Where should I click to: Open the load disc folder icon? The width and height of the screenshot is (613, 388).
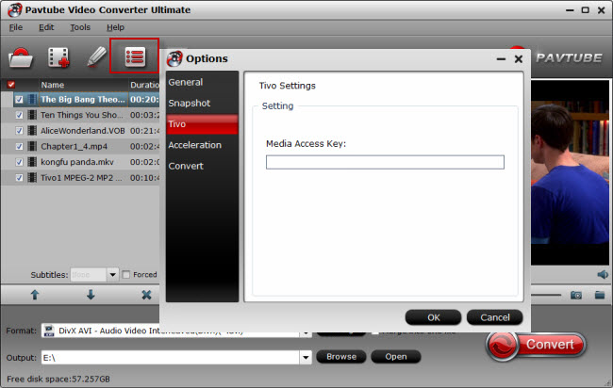tap(21, 57)
